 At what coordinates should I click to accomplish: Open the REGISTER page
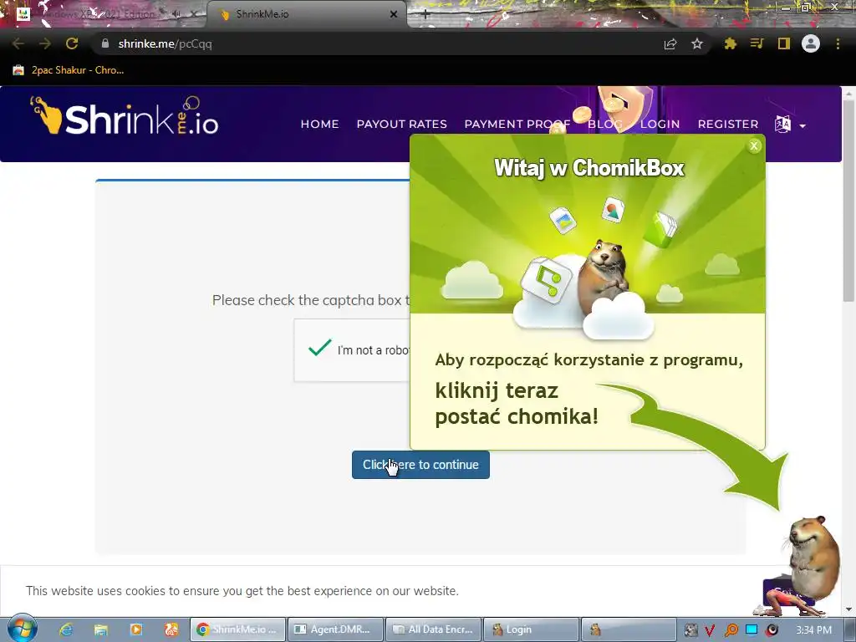click(x=728, y=125)
